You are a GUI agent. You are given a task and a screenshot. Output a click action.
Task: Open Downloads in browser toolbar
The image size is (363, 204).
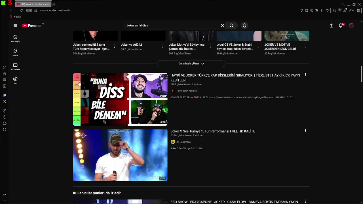345,10
